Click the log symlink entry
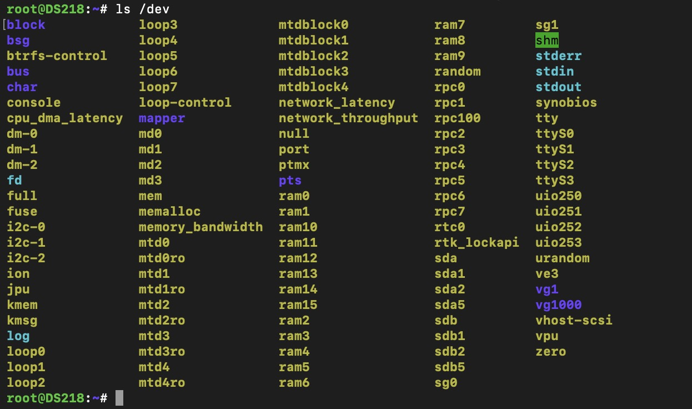 18,336
